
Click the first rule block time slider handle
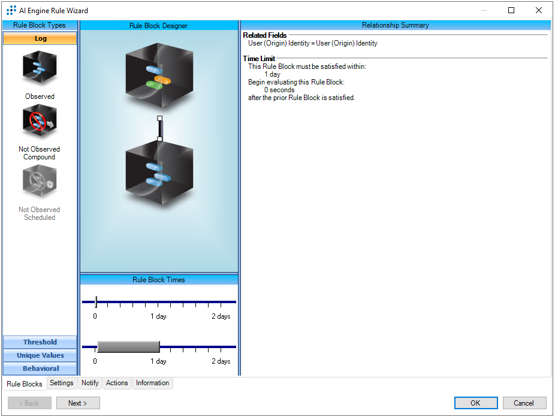(96, 302)
